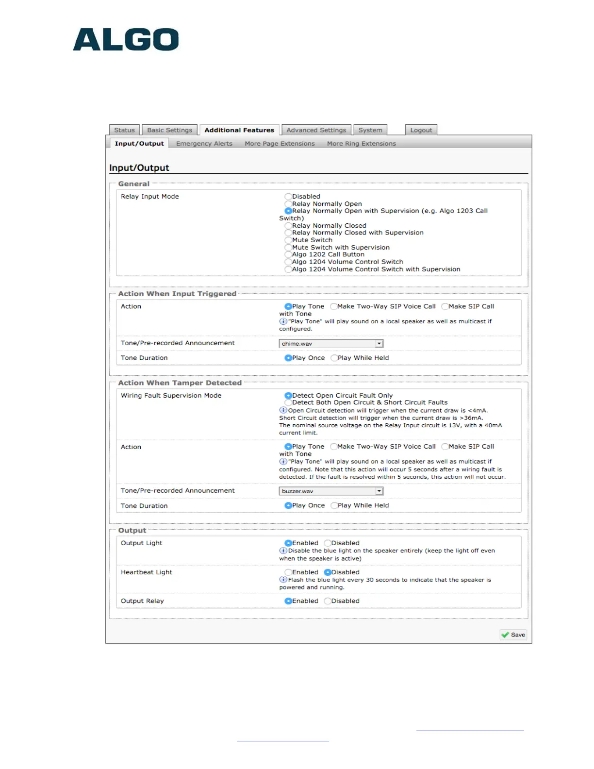Click info icon under Heartbeat Light options
This screenshot has height=769, width=594.
click(x=283, y=580)
